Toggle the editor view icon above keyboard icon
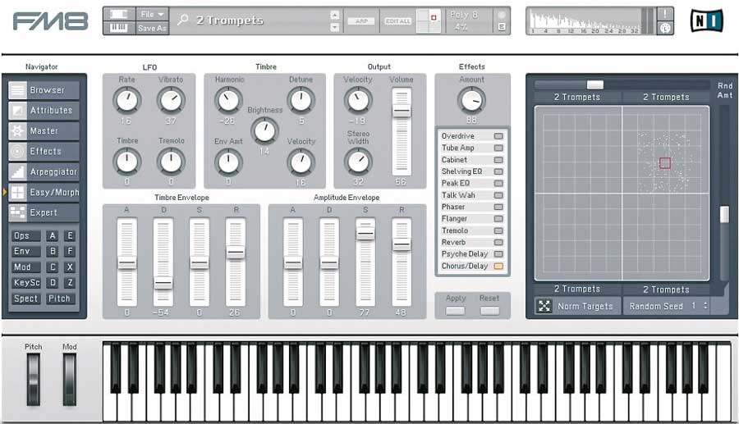The image size is (739, 424). click(x=118, y=15)
